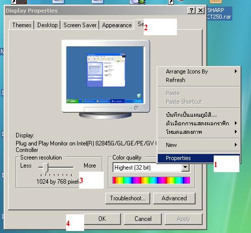The image size is (251, 233).
Task: Click the Advanced button
Action: 174,198
